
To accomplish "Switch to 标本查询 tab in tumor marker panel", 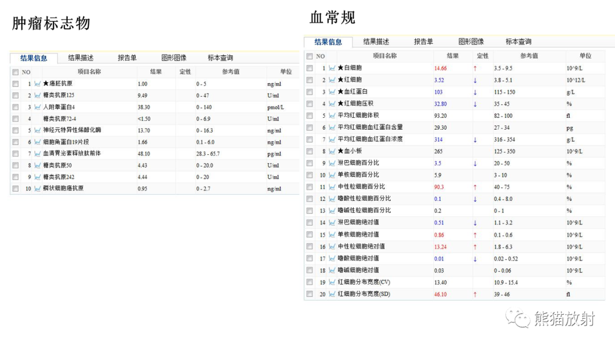I will (220, 58).
